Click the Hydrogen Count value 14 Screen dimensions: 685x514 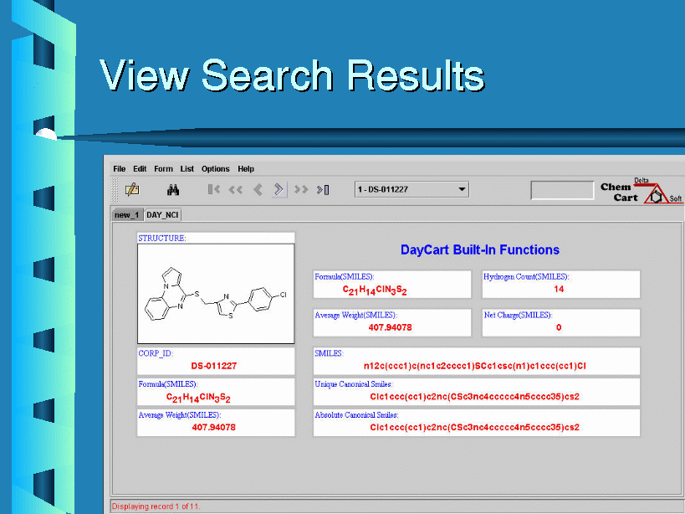pyautogui.click(x=559, y=289)
